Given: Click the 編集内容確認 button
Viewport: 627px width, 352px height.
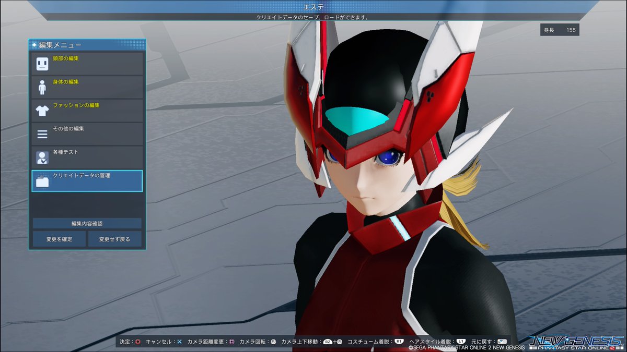Looking at the screenshot, I should [x=87, y=223].
